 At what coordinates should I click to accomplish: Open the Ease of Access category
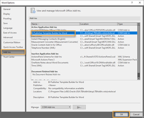coord(10,33)
